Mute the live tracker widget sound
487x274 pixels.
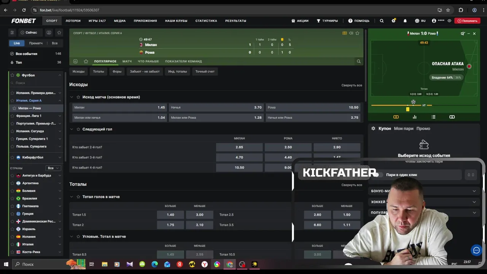point(463,33)
